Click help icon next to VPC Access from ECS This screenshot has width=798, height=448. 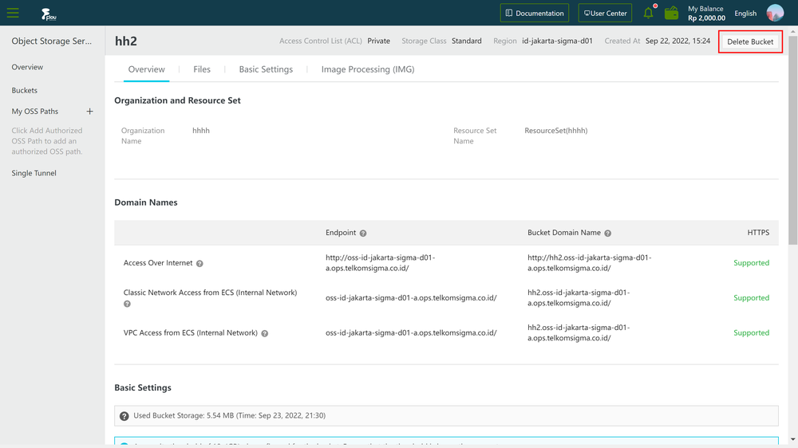265,333
